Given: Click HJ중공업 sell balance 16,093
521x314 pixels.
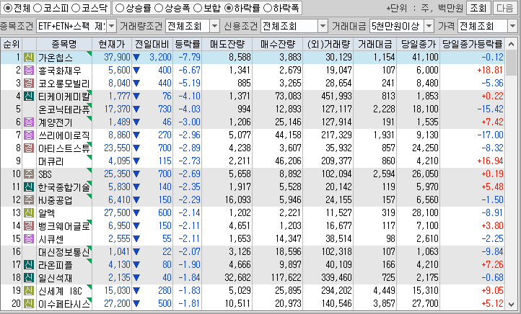Looking at the screenshot, I should coord(237,199).
